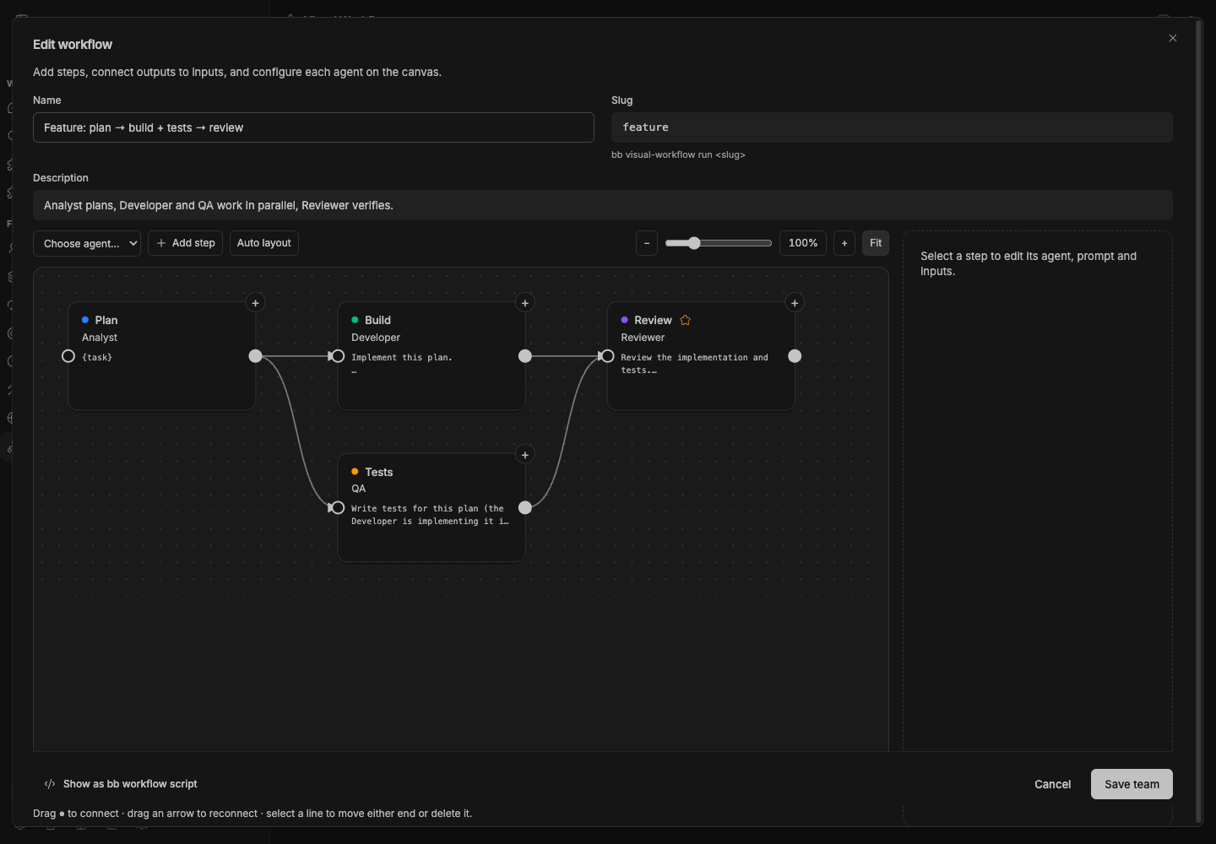
Task: Close the Edit workflow dialog
Action: (1172, 38)
